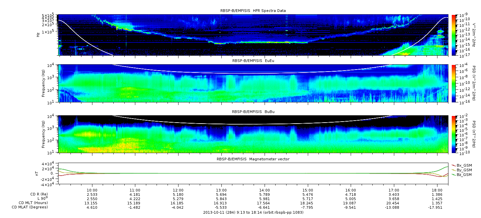Click the 10:00 time axis label

(92, 190)
